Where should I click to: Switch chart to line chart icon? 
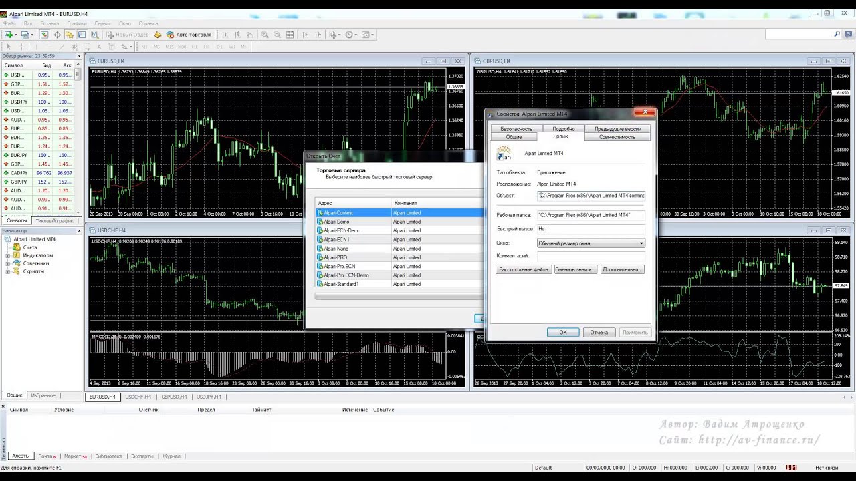pyautogui.click(x=250, y=35)
